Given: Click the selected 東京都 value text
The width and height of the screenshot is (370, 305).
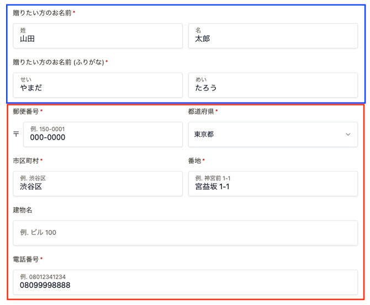Looking at the screenshot, I should (204, 135).
